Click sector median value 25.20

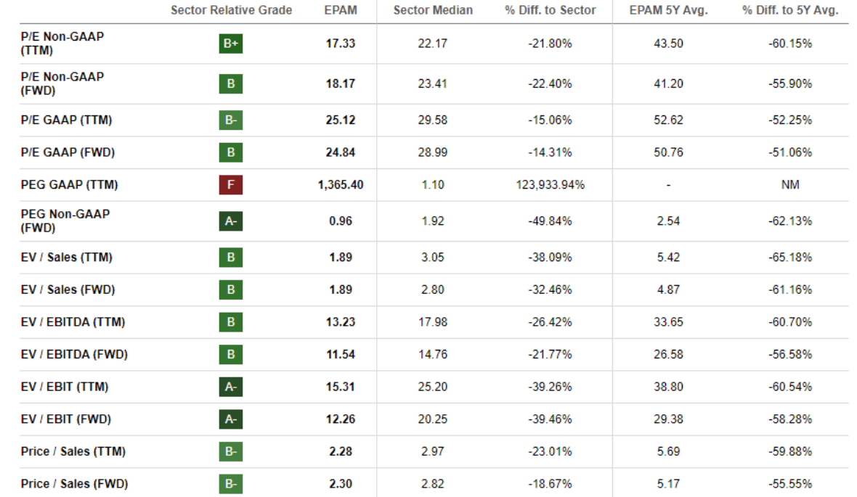click(x=433, y=387)
